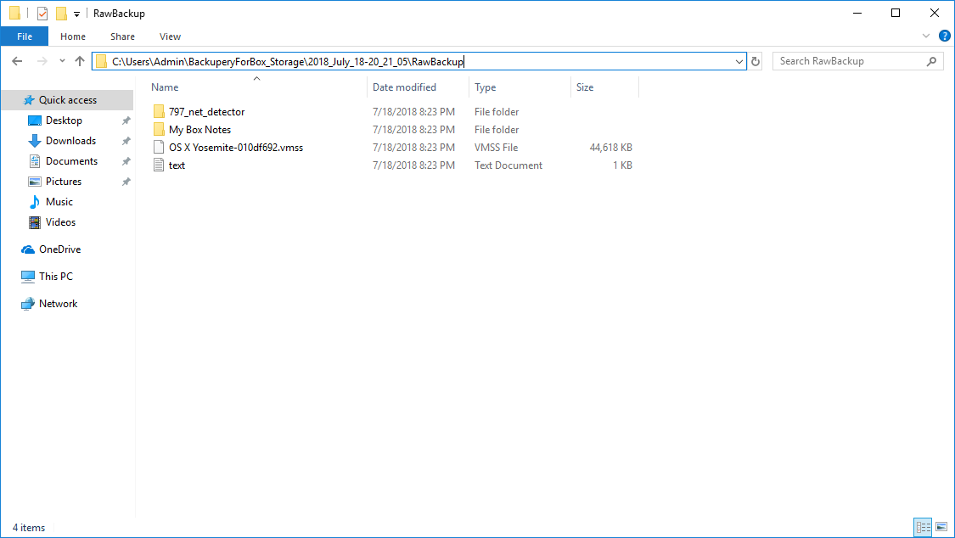Open This PC in the navigation pane

(x=55, y=277)
